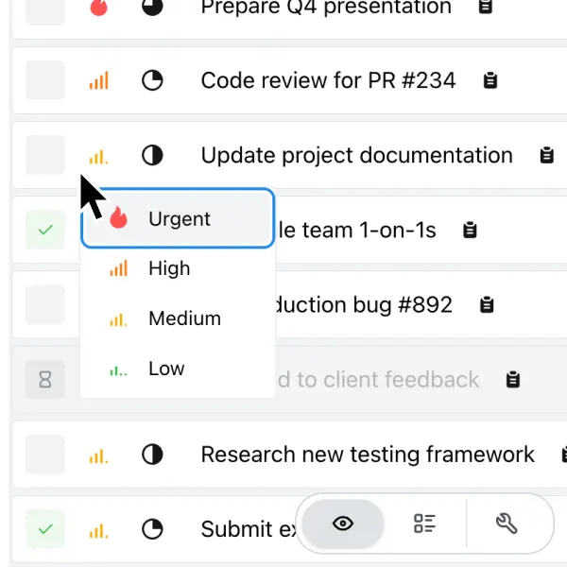Click clipboard icon next to Update project documentation
567x567 pixels.
coord(546,156)
